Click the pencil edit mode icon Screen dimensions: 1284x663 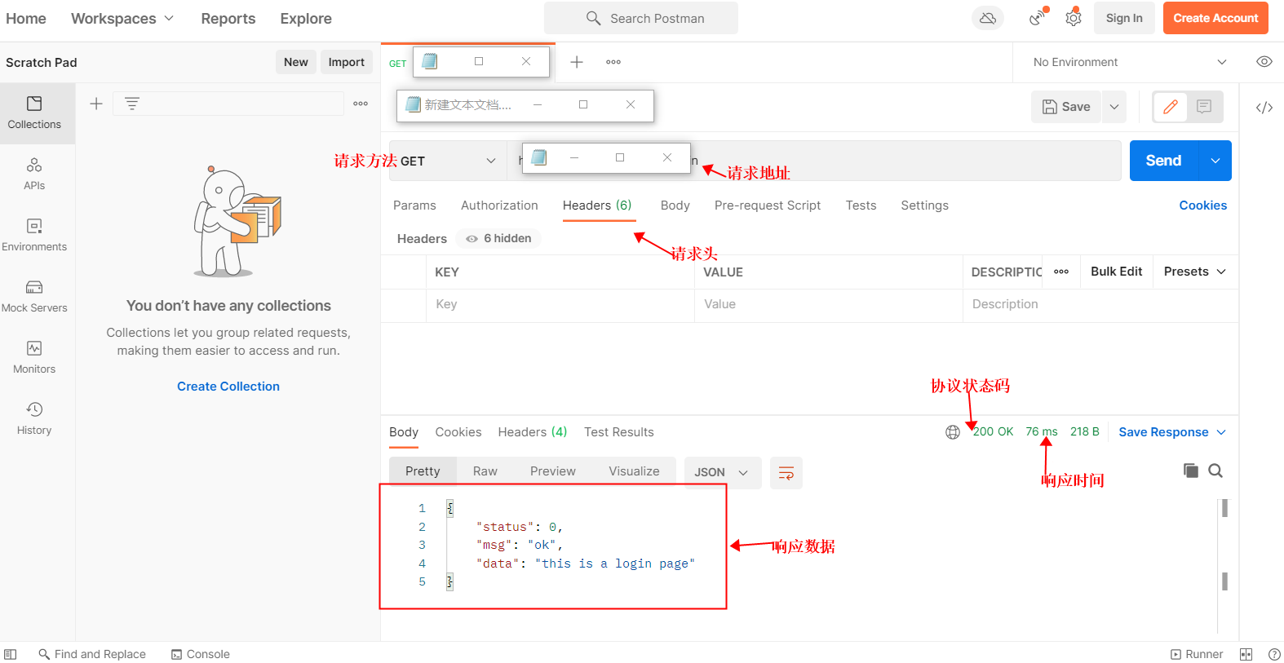click(x=1171, y=107)
